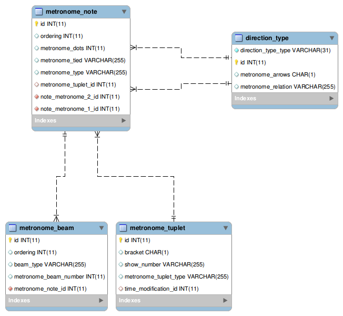343x316 pixels.
Task: Expand Indexes section of direction_type
Action: coord(331,98)
